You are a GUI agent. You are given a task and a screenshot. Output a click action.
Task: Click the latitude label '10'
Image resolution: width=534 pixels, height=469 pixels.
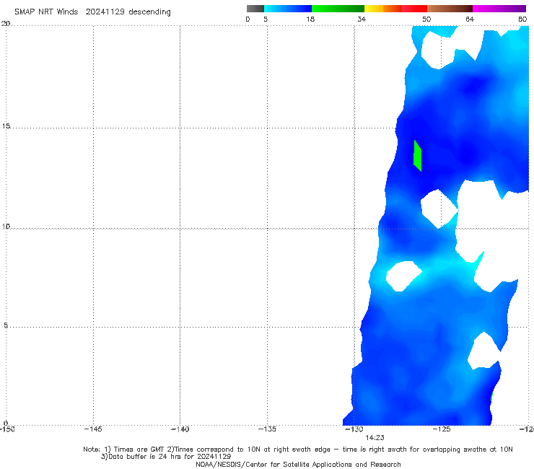[x=6, y=227]
